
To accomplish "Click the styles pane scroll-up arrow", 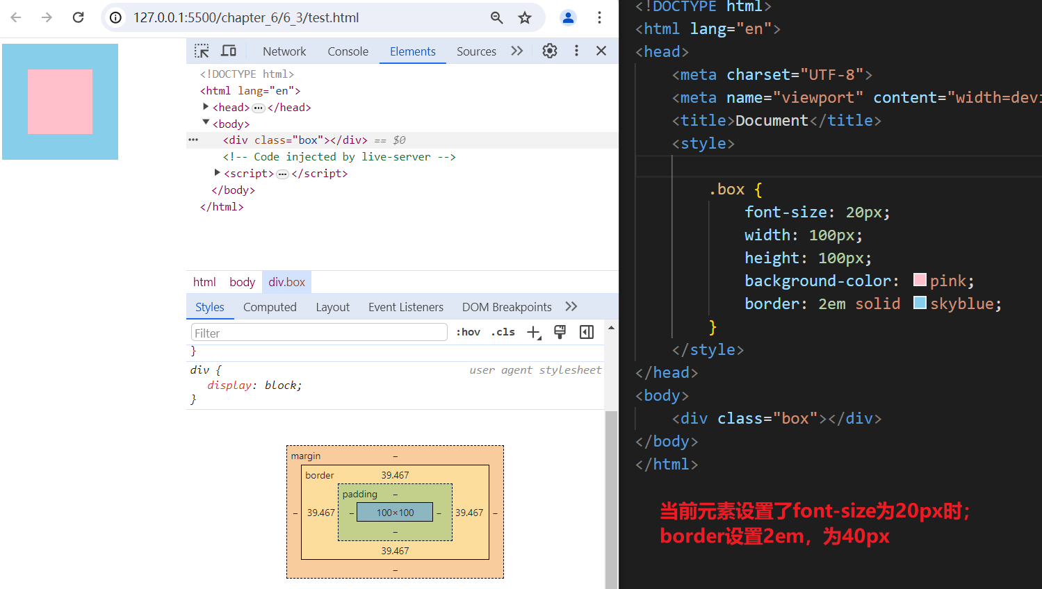I will coord(611,328).
